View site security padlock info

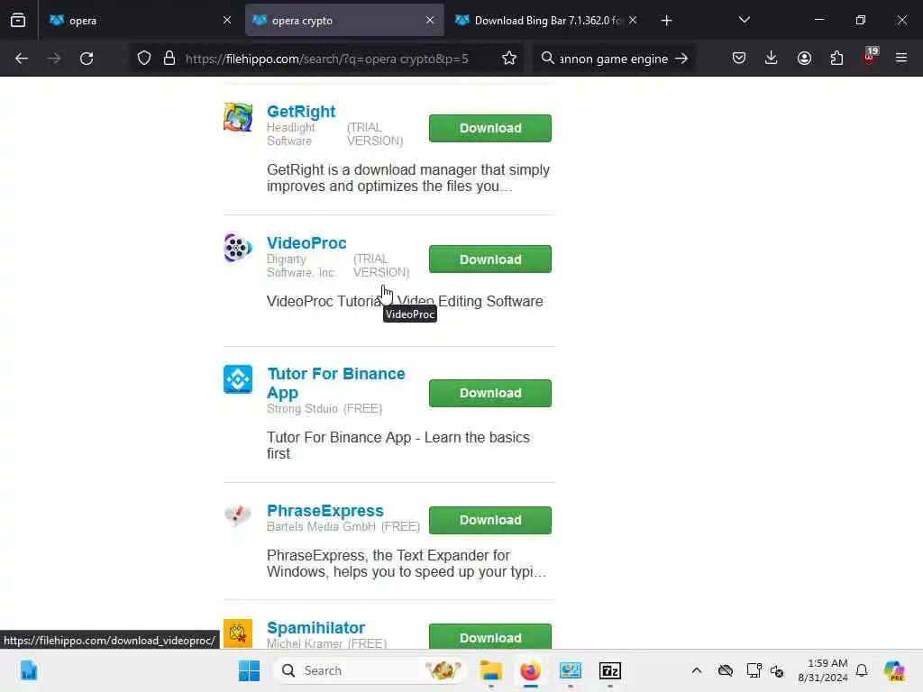coord(169,59)
